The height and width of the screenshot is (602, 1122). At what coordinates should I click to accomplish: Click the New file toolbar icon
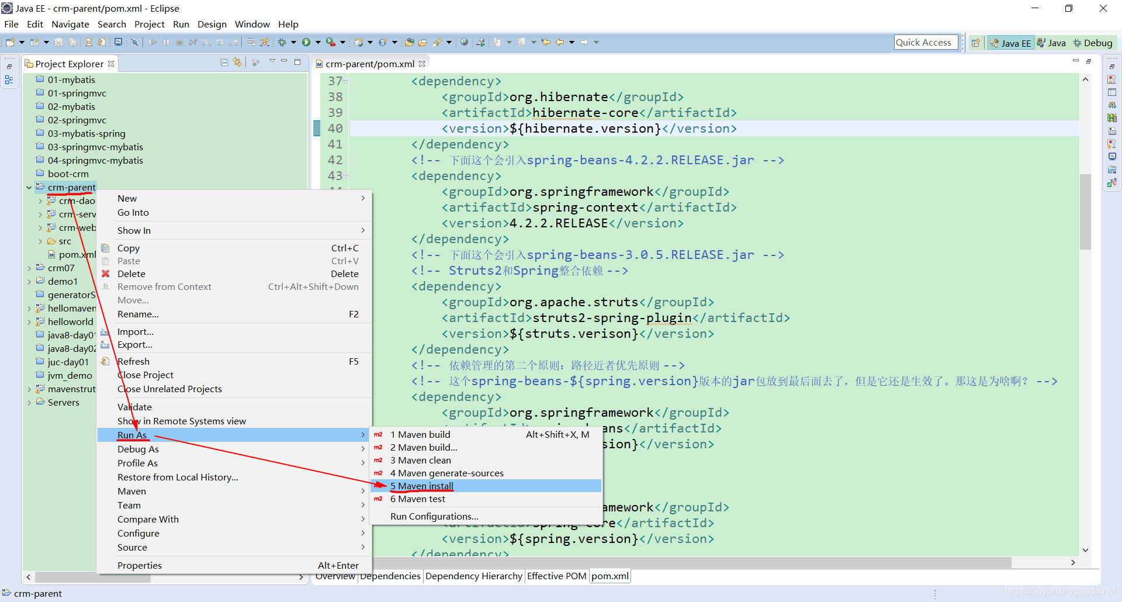10,42
